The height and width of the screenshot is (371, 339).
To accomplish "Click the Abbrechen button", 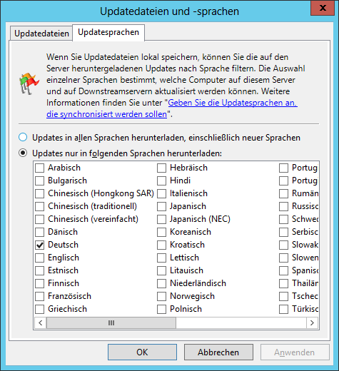I will [218, 352].
